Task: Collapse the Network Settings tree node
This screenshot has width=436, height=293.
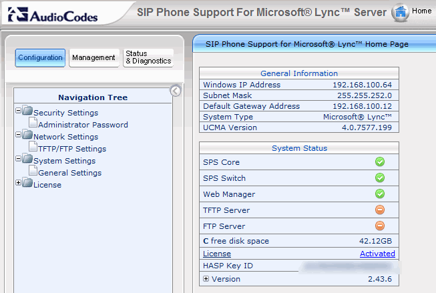Action: click(18, 135)
